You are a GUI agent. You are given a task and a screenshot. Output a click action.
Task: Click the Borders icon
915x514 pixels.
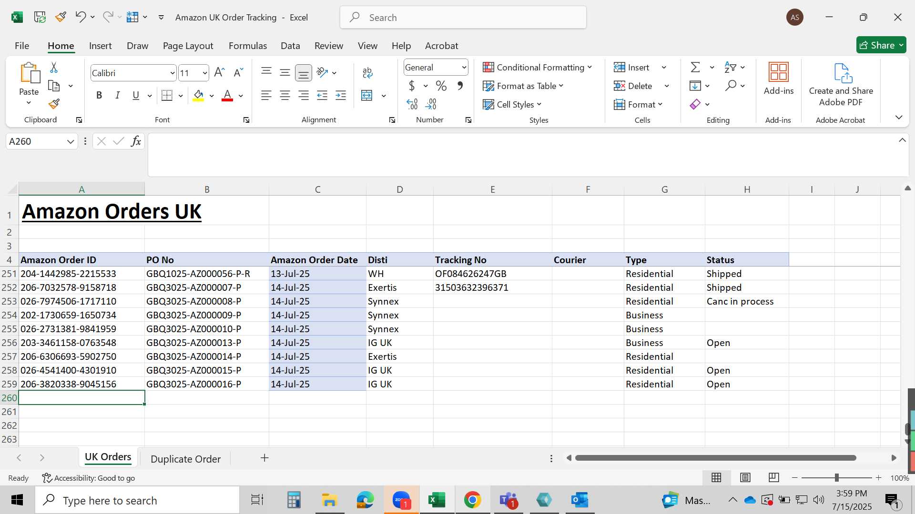[167, 95]
